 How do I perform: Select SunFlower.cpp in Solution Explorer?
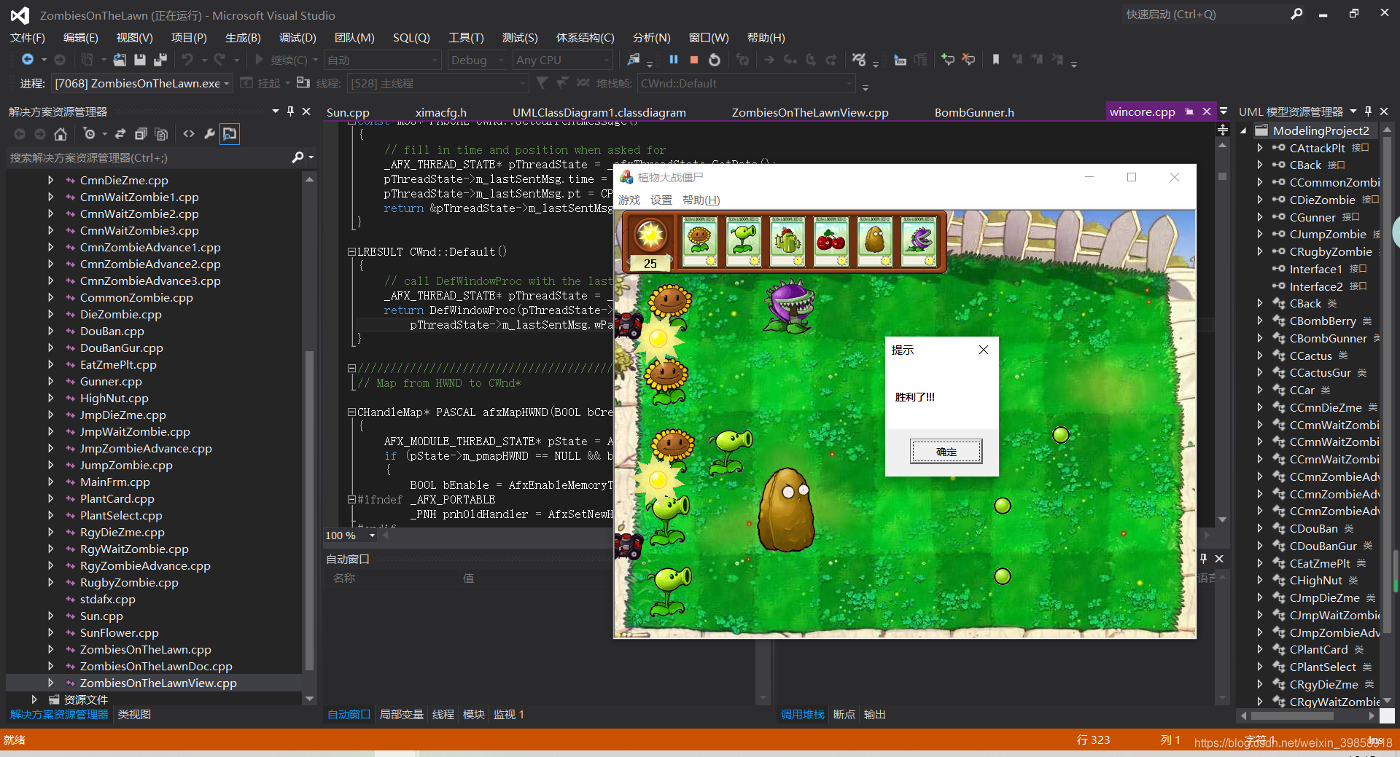coord(119,632)
